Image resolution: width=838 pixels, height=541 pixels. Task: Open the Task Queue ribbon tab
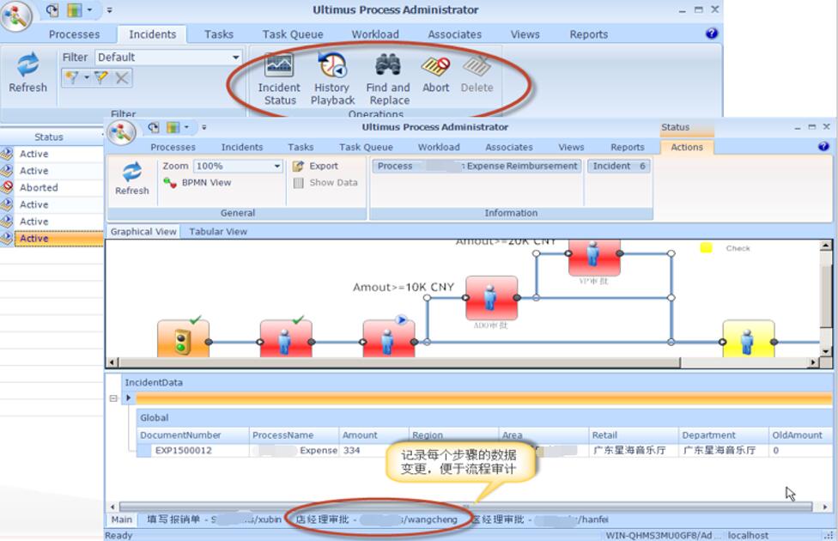[x=292, y=34]
